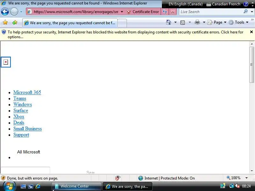The width and height of the screenshot is (255, 191).
Task: Click the page search text box
Action: coord(25,170)
